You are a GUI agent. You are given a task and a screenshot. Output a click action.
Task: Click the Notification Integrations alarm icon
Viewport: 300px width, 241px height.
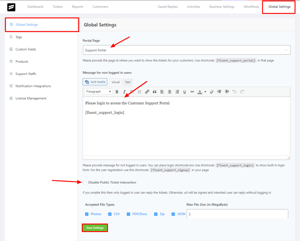pyautogui.click(x=11, y=86)
